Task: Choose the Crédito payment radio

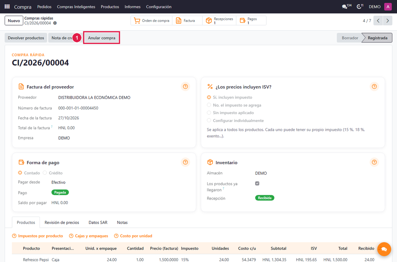Action: pyautogui.click(x=45, y=173)
